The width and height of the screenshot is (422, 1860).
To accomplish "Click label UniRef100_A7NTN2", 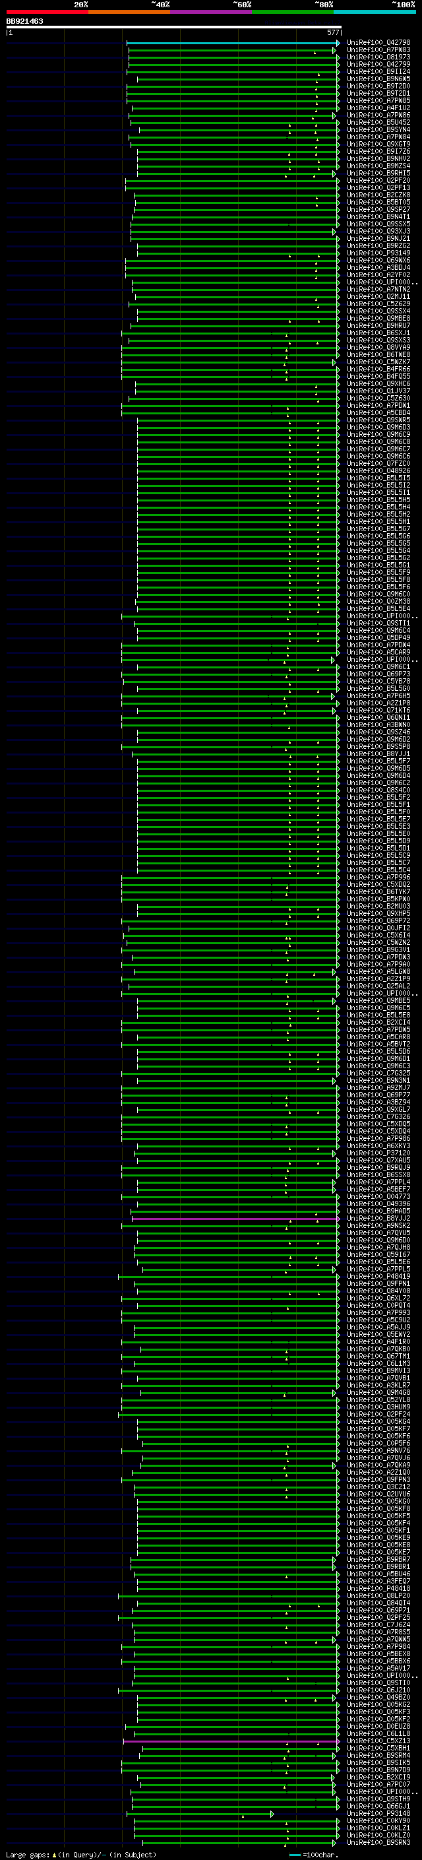I will (378, 290).
